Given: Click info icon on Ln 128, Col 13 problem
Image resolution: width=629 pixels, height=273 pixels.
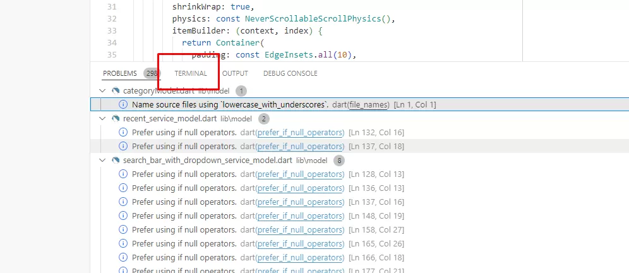Looking at the screenshot, I should click(x=123, y=174).
